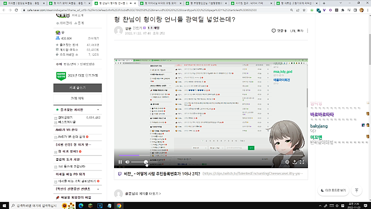Open 카페관리 settings link

click(x=64, y=23)
